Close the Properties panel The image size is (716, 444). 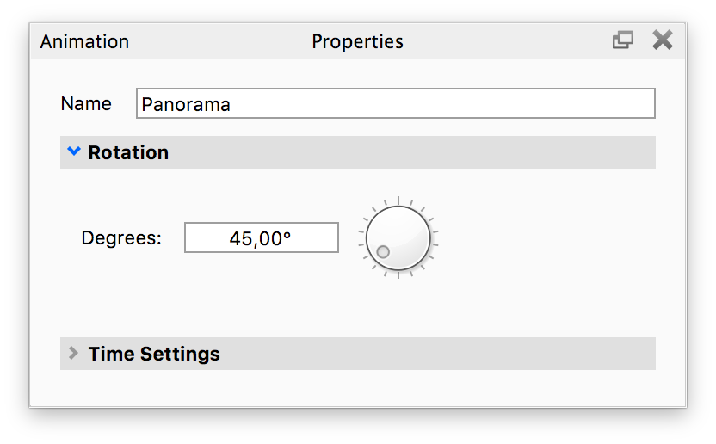pos(662,40)
